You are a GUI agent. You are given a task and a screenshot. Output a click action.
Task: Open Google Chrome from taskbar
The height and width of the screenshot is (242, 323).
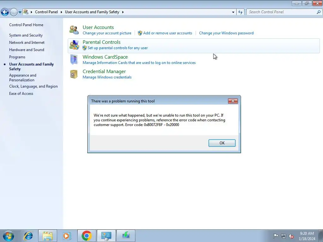click(86, 236)
